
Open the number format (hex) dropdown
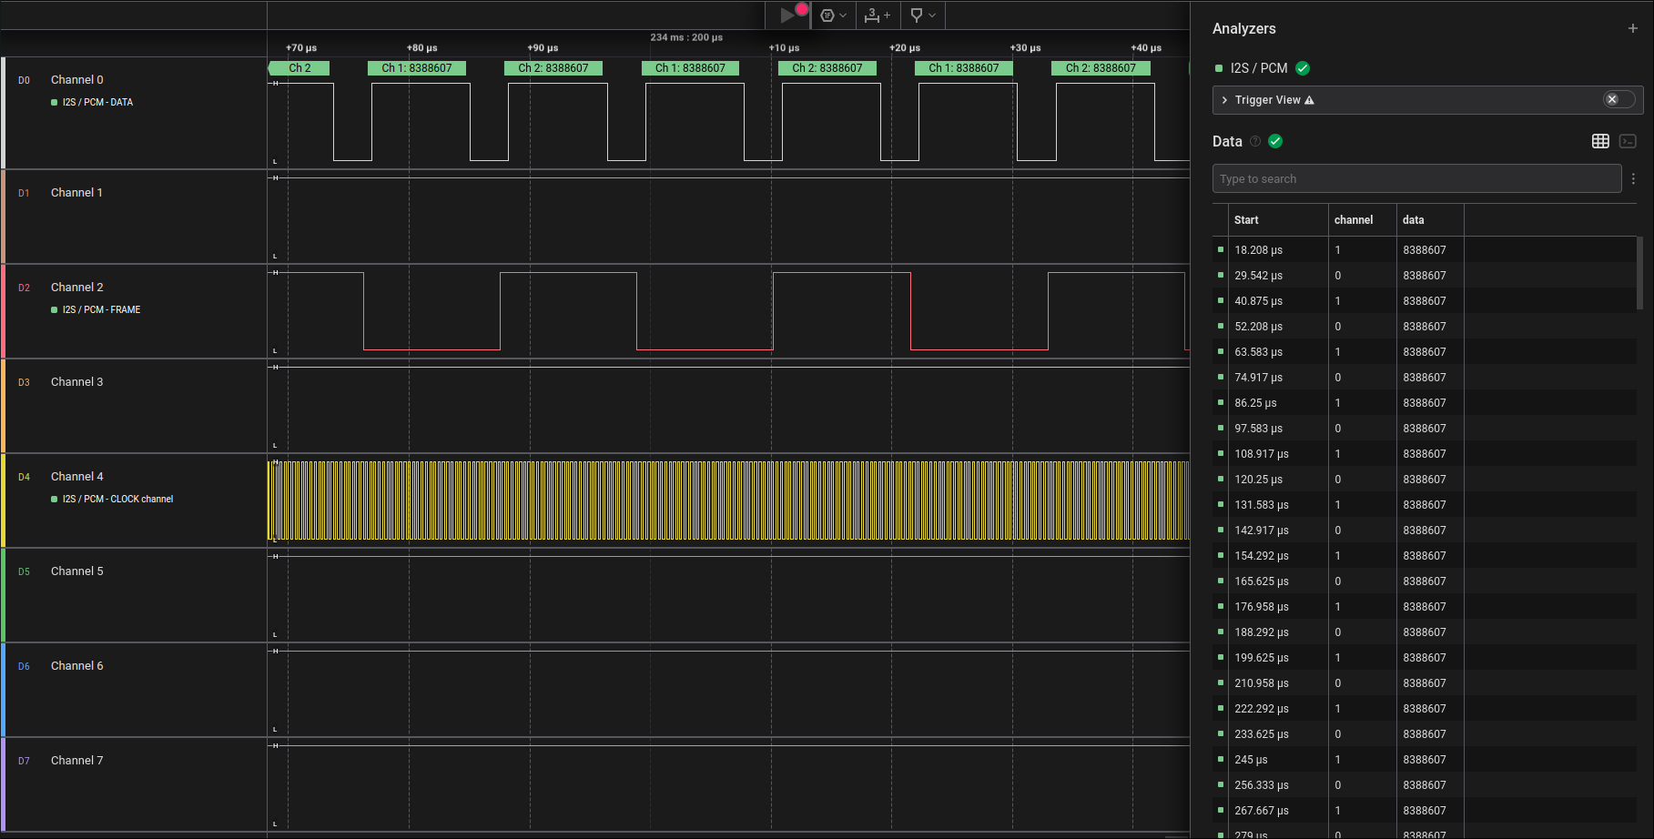834,15
